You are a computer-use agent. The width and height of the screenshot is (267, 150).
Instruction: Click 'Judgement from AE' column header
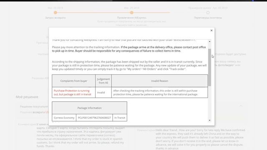coord(103,81)
